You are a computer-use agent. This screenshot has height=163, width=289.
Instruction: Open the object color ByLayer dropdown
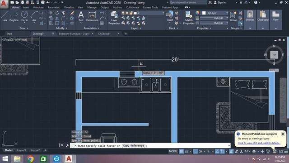[215, 13]
